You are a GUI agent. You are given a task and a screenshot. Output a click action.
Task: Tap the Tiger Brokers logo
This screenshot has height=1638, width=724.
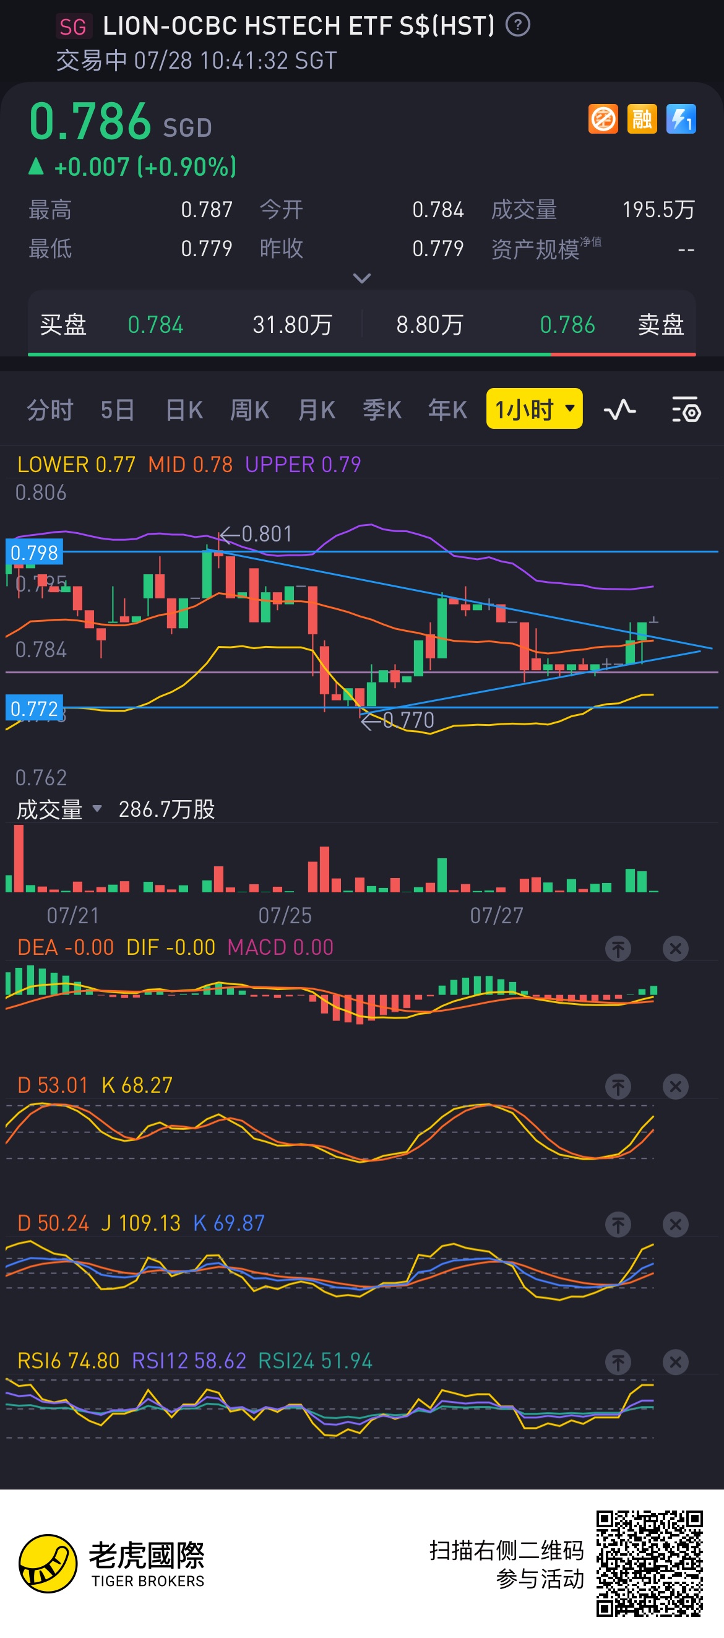coord(112,1564)
